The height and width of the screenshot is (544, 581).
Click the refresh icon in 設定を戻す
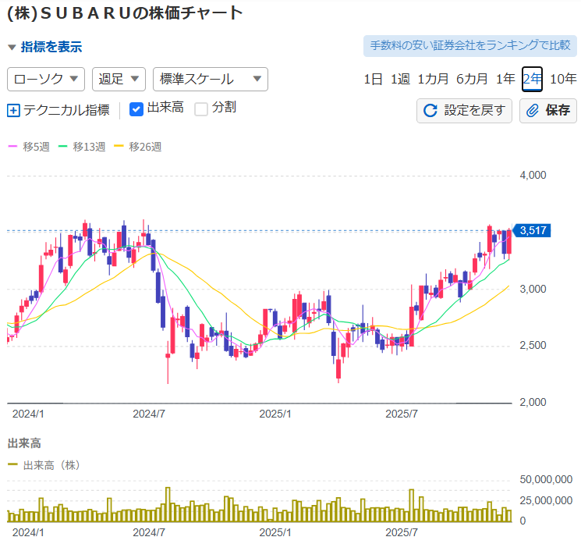tap(430, 110)
